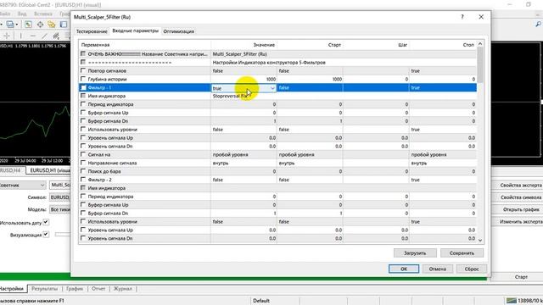543x305 pixels.
Task: Tick the Фильтр - 2 checkbox
Action: 83,180
